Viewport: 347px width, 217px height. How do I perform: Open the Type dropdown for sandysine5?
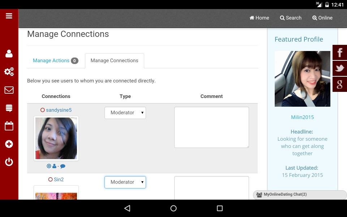[125, 113]
